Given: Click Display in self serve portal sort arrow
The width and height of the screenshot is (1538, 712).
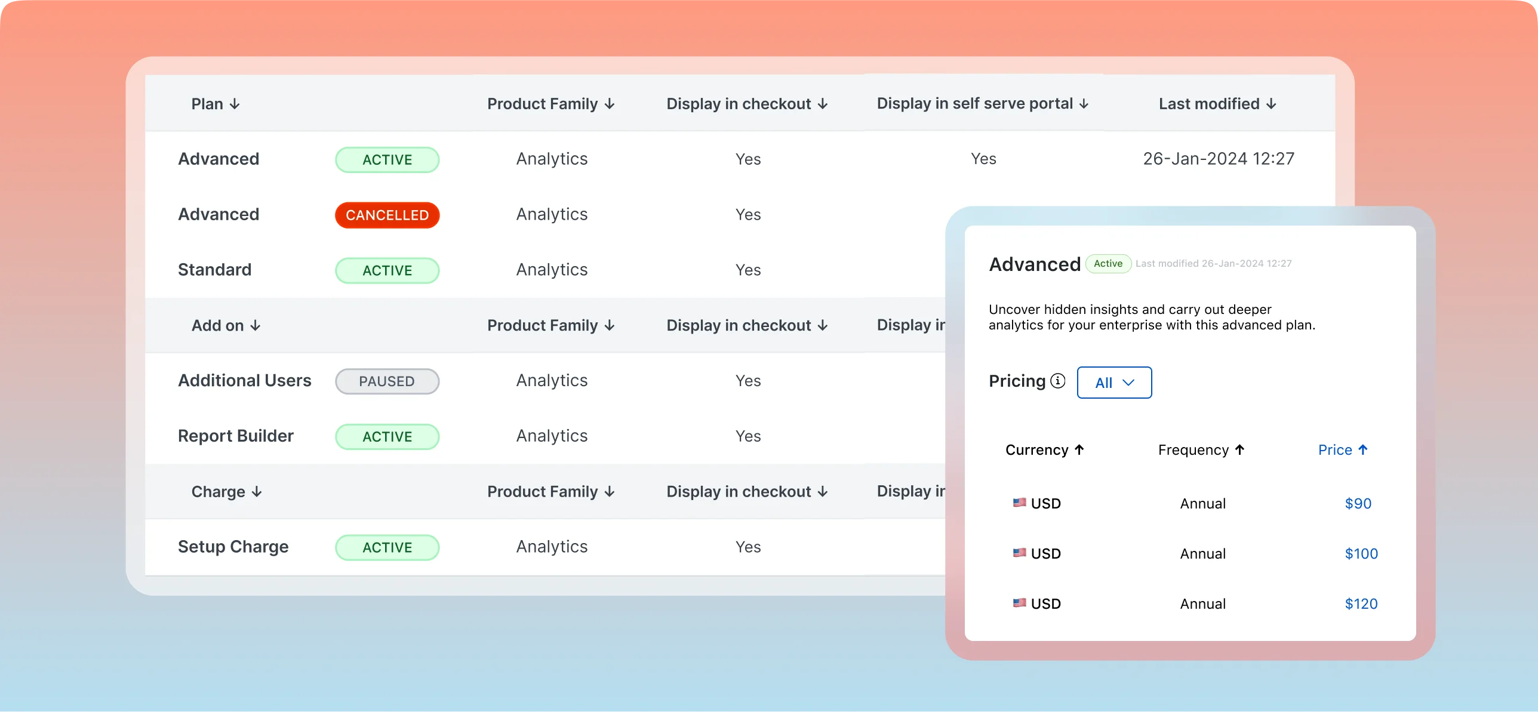Looking at the screenshot, I should click(x=1084, y=104).
